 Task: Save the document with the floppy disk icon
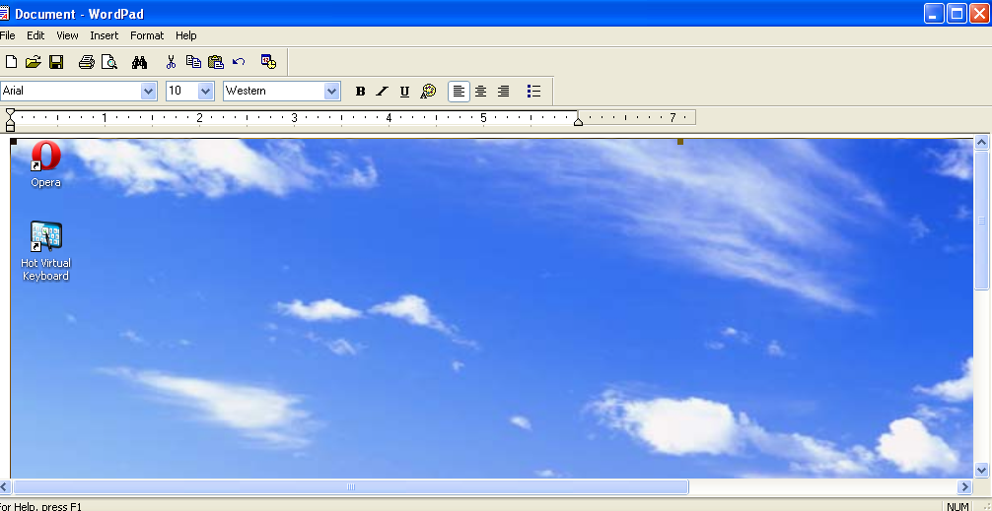(x=56, y=62)
